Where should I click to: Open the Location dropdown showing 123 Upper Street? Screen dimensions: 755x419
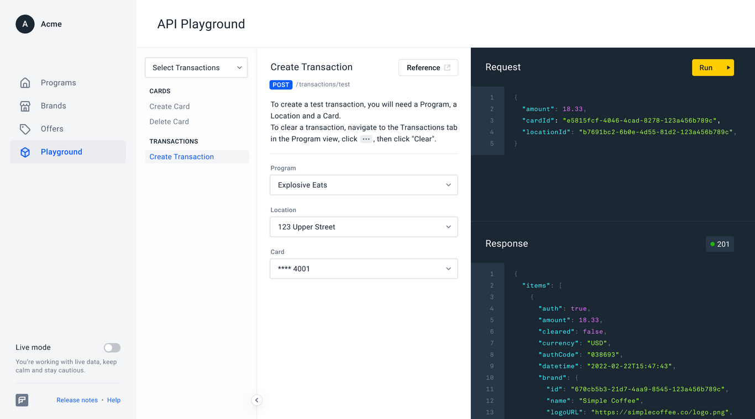363,226
